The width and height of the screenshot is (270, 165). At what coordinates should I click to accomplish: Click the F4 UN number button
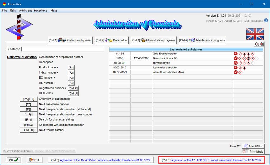click(x=71, y=83)
